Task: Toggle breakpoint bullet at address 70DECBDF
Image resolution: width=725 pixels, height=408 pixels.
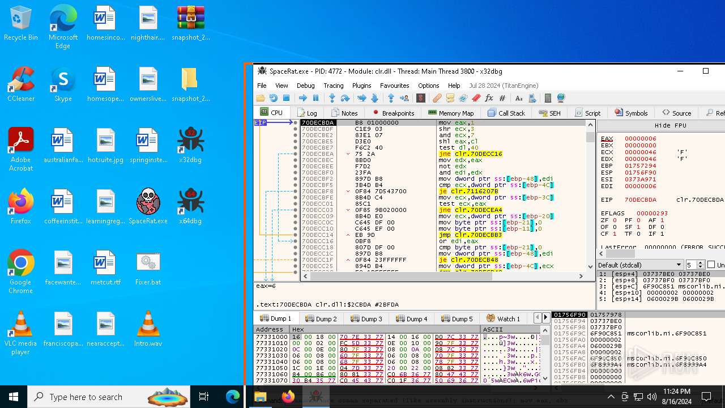Action: point(295,129)
